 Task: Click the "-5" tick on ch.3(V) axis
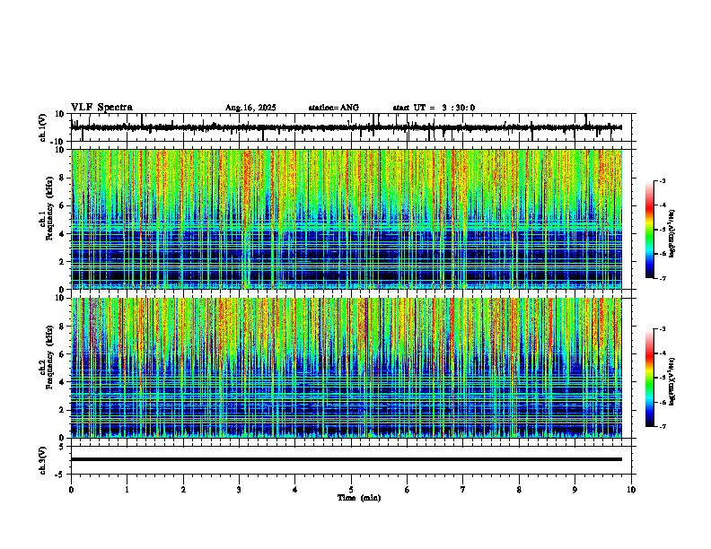point(60,475)
